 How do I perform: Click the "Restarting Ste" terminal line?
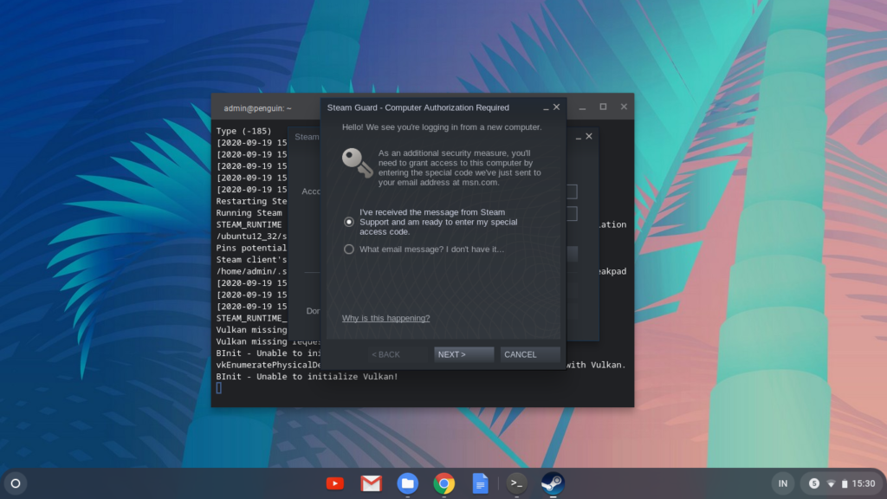[x=252, y=201]
